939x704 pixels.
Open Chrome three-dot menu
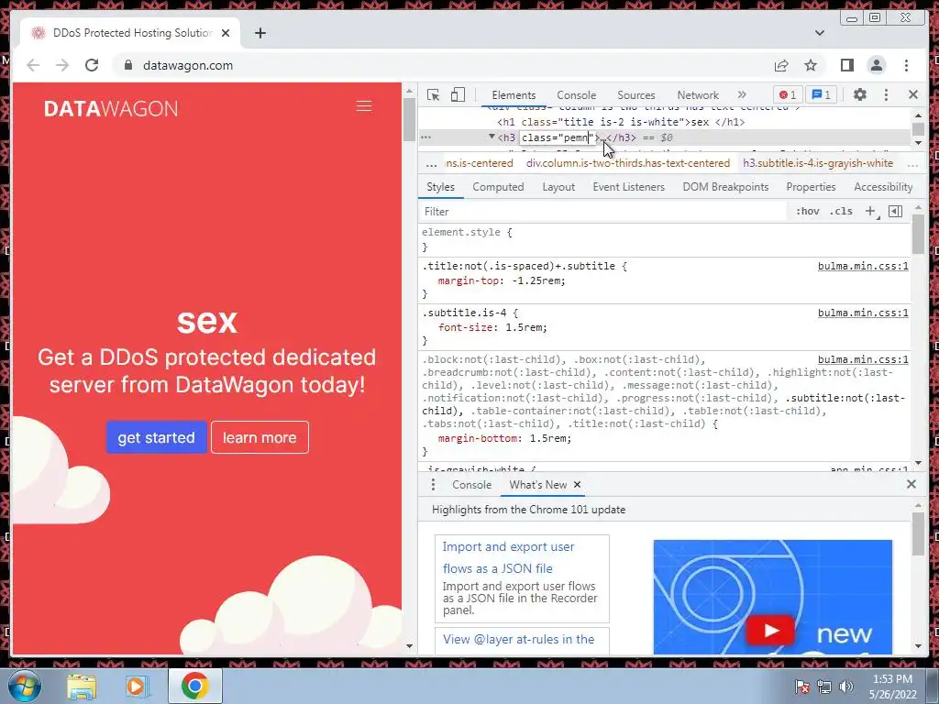[906, 65]
